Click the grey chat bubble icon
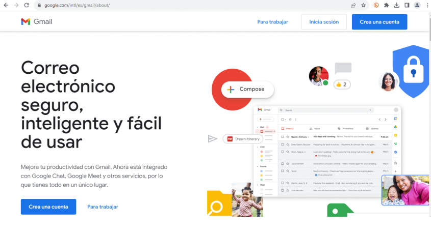Screen dimensions: 431x235 343,68
